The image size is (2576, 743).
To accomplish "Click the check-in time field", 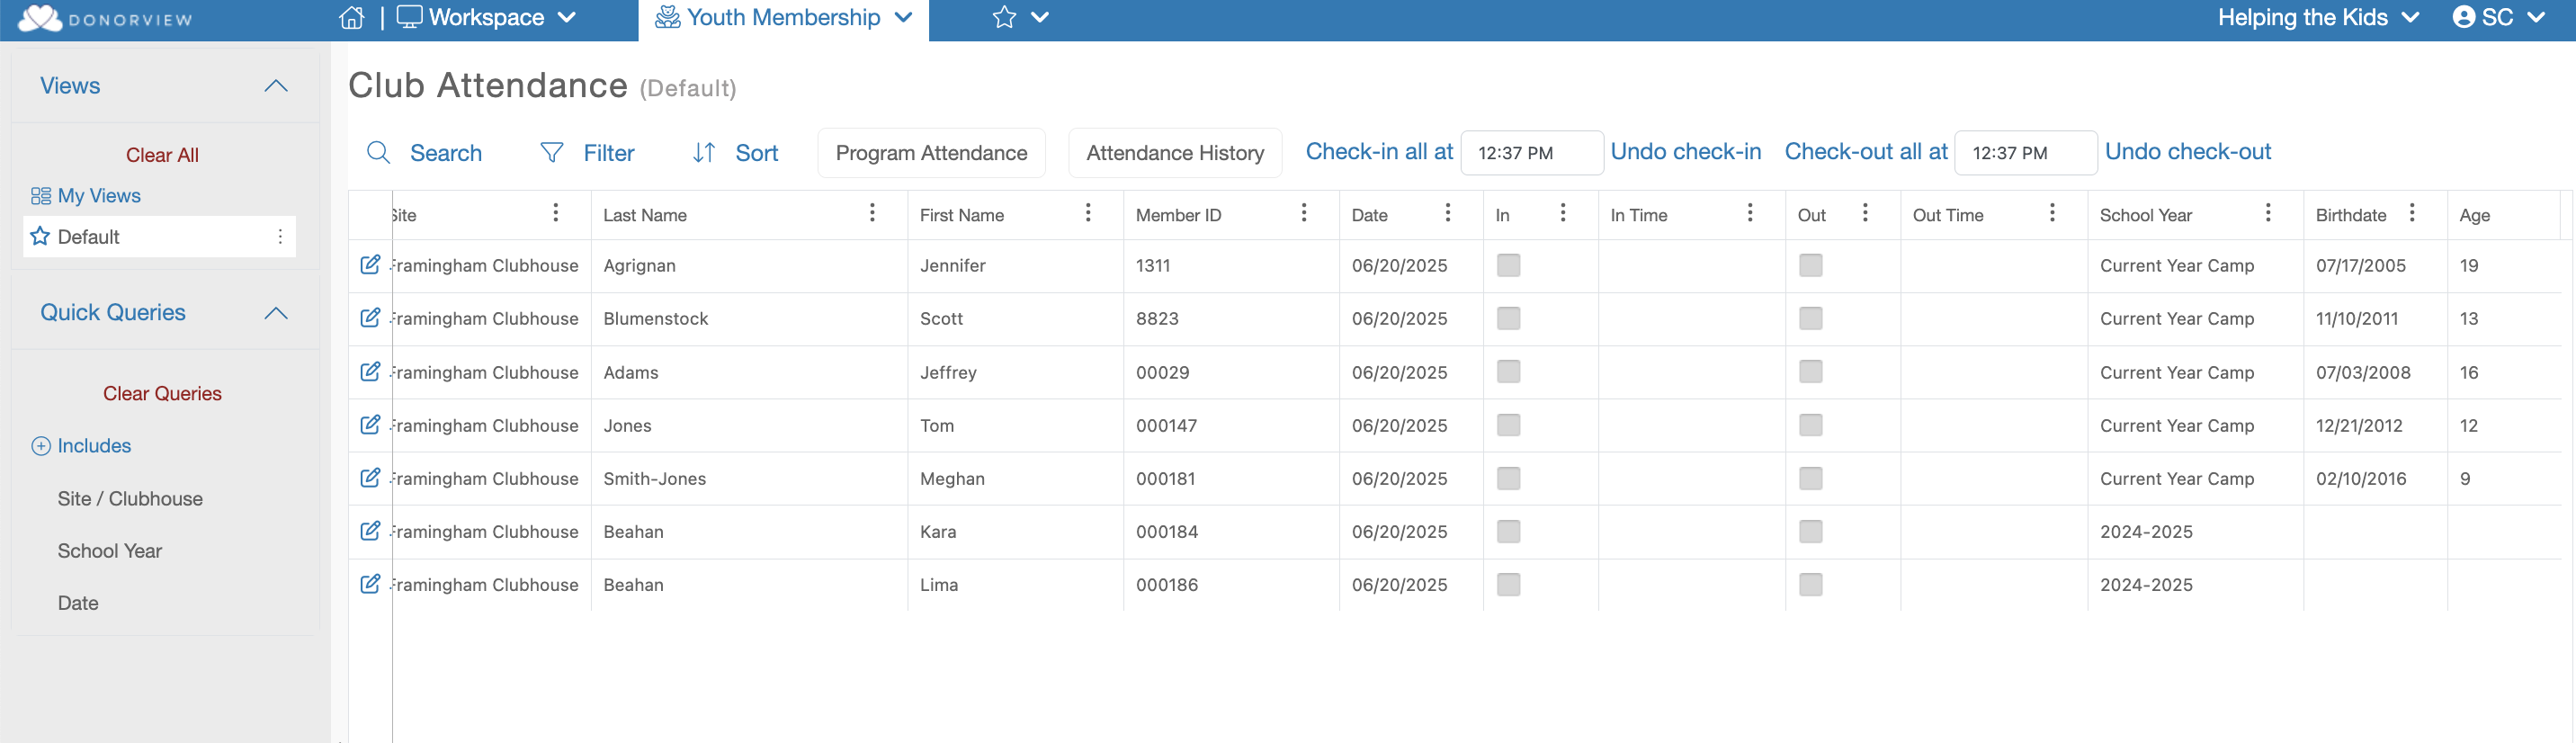I will (1532, 153).
